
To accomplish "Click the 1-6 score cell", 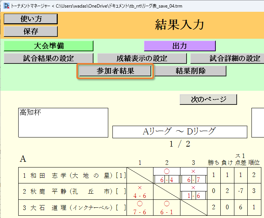I will click(193, 196).
